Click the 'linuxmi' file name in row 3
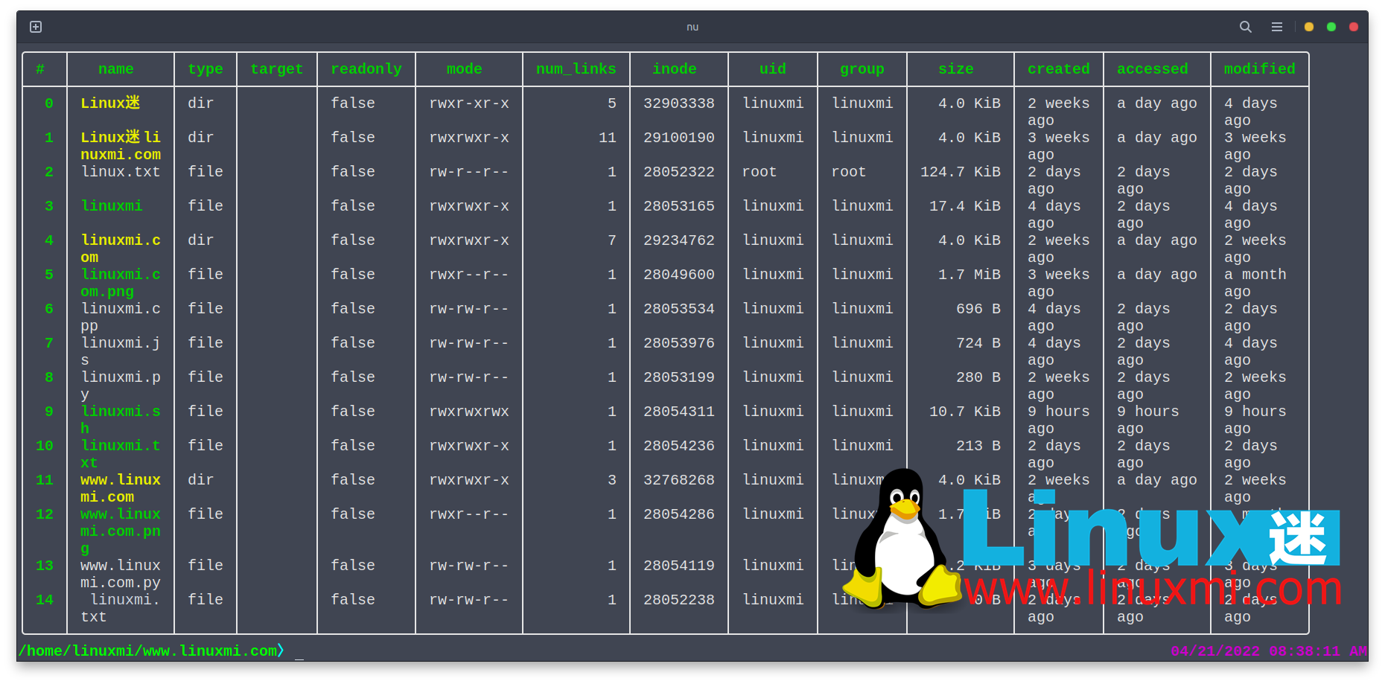 point(112,206)
